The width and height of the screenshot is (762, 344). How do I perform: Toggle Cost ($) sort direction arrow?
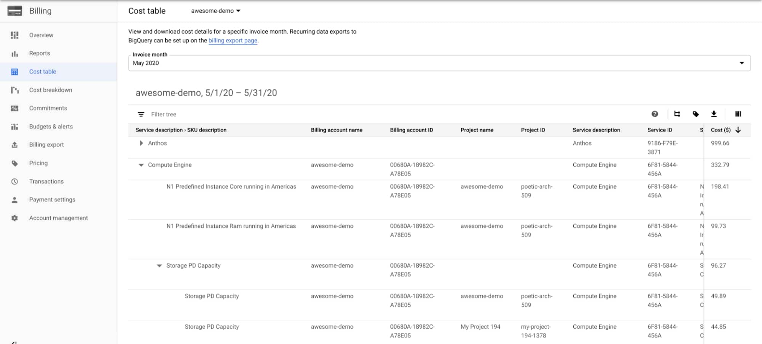pos(738,130)
